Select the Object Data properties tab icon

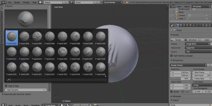coord(200,25)
